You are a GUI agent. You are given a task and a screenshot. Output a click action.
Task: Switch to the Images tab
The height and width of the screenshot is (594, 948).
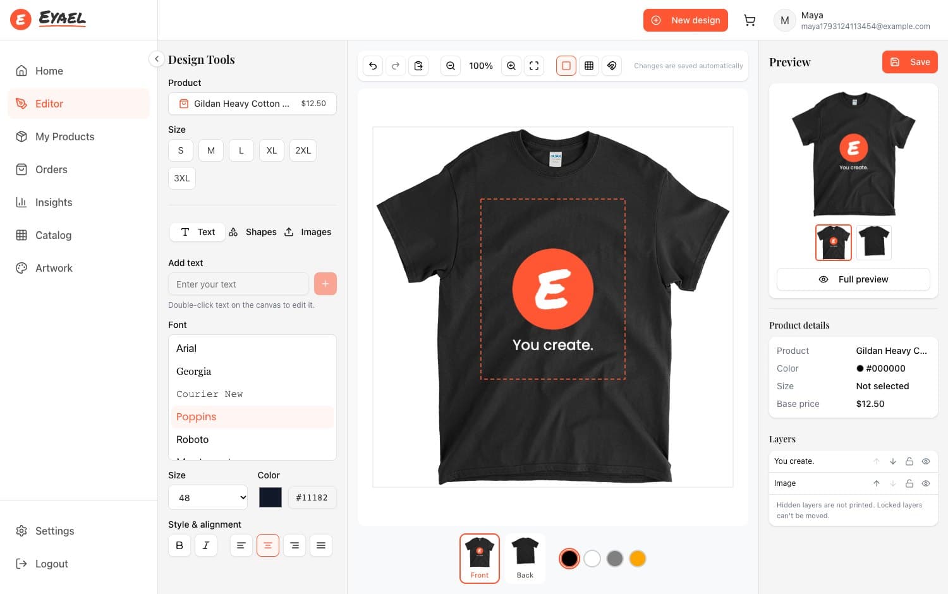pos(308,232)
